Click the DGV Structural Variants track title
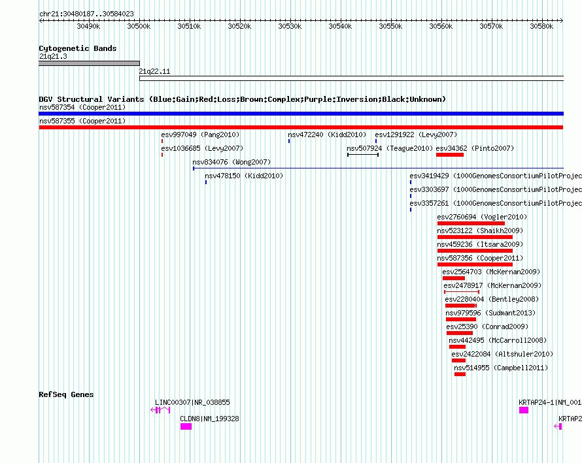Image resolution: width=582 pixels, height=463 pixels. click(x=243, y=99)
